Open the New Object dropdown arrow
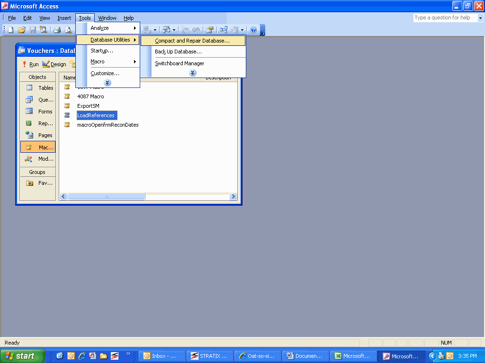The image size is (485, 363). click(242, 30)
